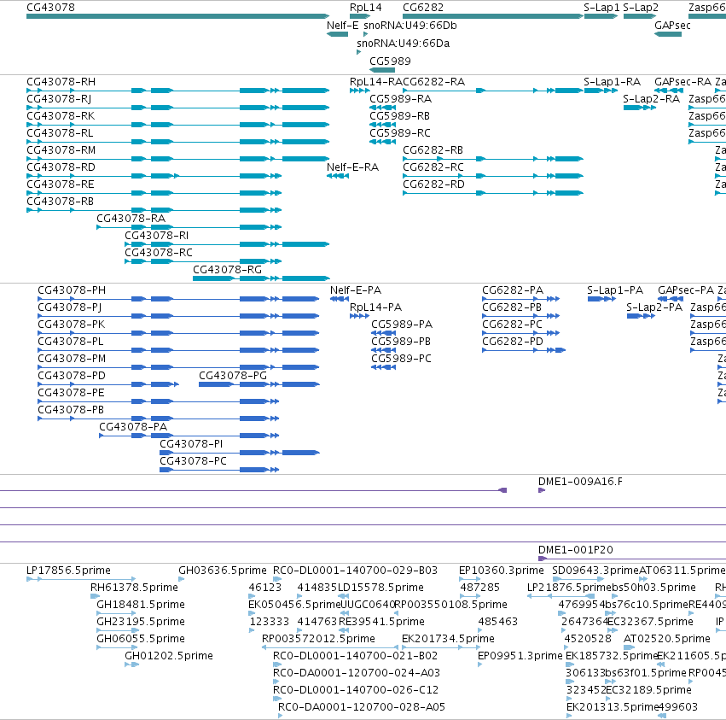The width and height of the screenshot is (726, 720).
Task: Click the CG43078-RI transcript label
Action: click(x=156, y=236)
